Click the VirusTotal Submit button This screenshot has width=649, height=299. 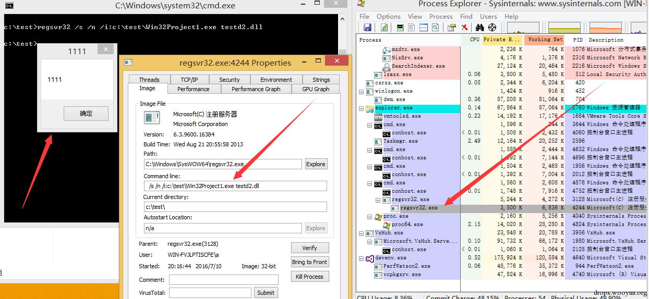coord(266,293)
